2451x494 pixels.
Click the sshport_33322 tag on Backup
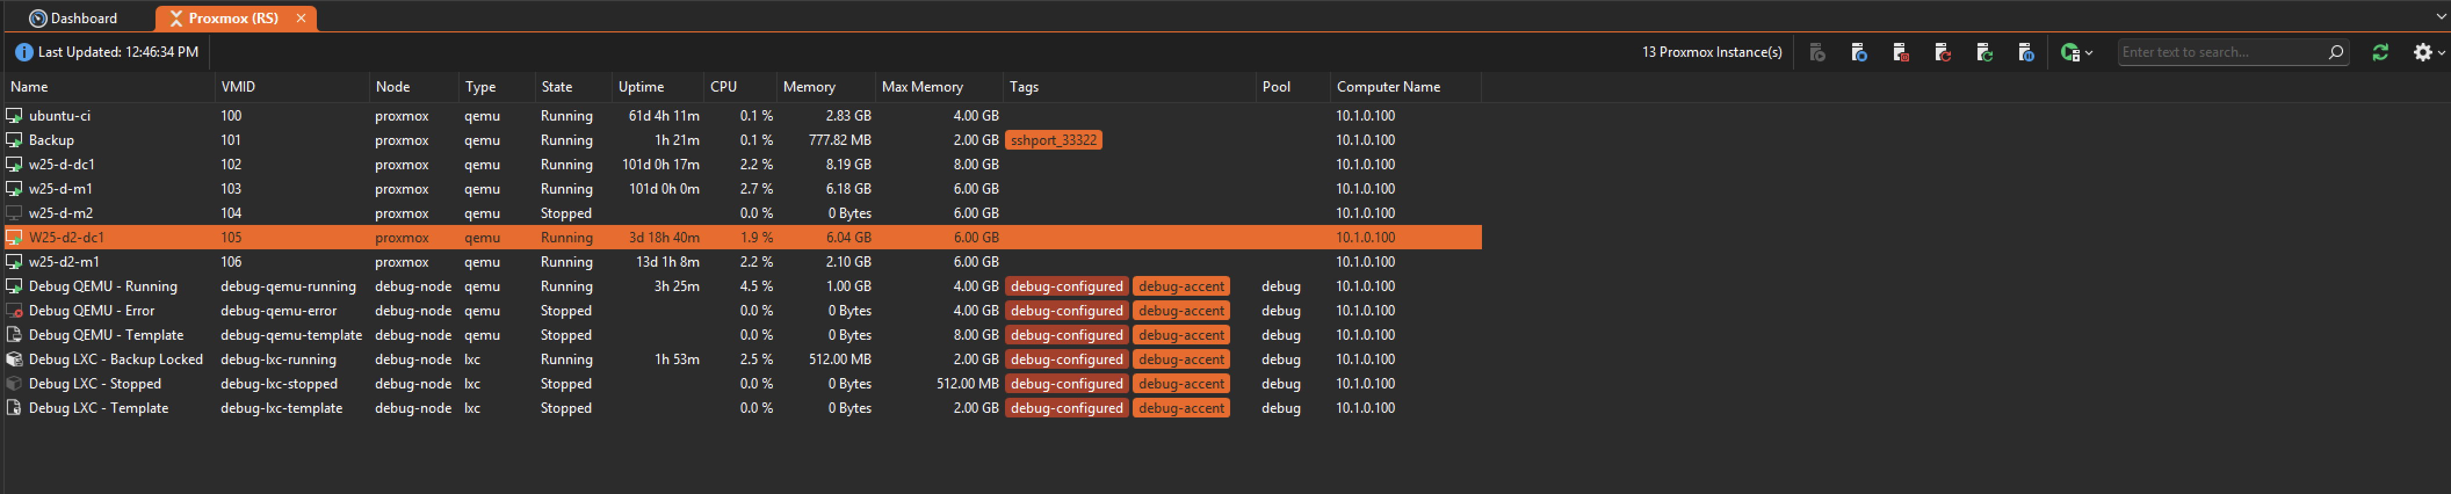pyautogui.click(x=1053, y=140)
